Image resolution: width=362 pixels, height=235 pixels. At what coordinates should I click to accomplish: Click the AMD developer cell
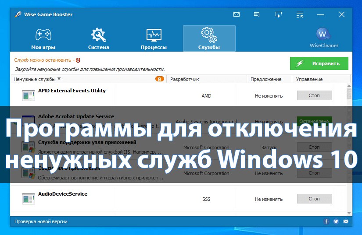point(206,96)
